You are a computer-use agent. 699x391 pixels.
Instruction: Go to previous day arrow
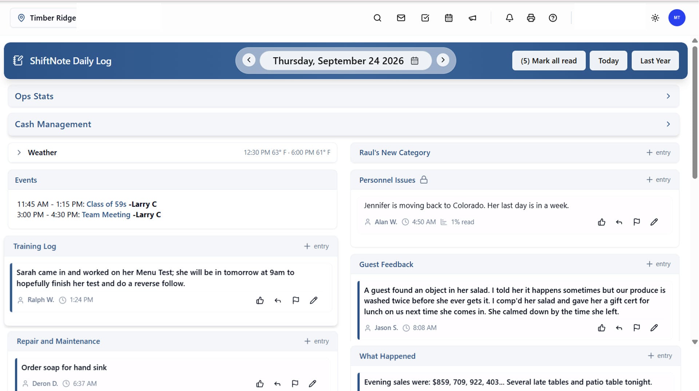[x=249, y=60]
